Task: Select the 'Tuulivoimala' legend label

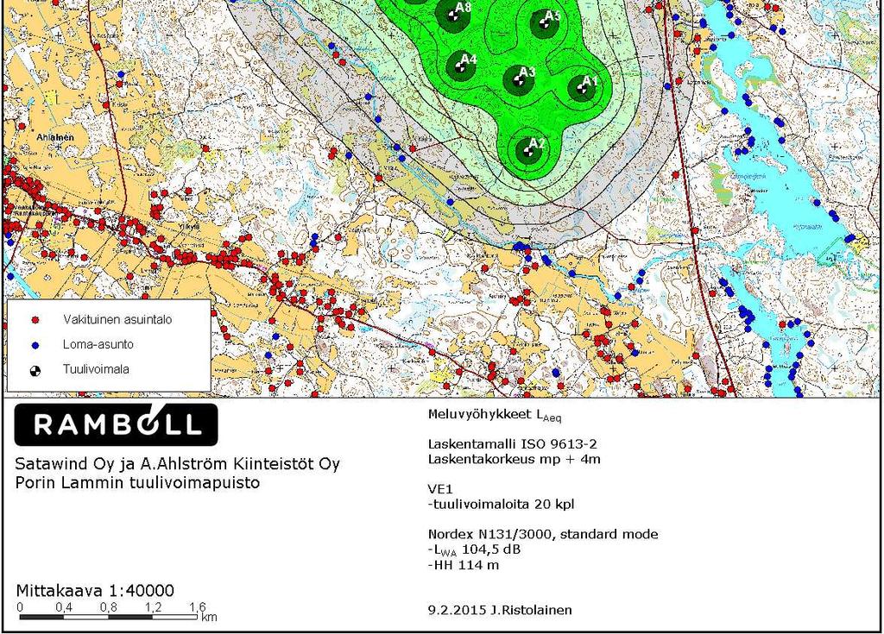Action: (97, 369)
